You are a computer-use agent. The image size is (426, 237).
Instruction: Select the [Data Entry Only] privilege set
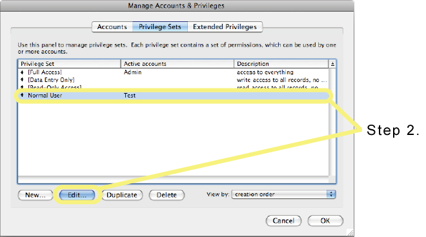(174, 80)
